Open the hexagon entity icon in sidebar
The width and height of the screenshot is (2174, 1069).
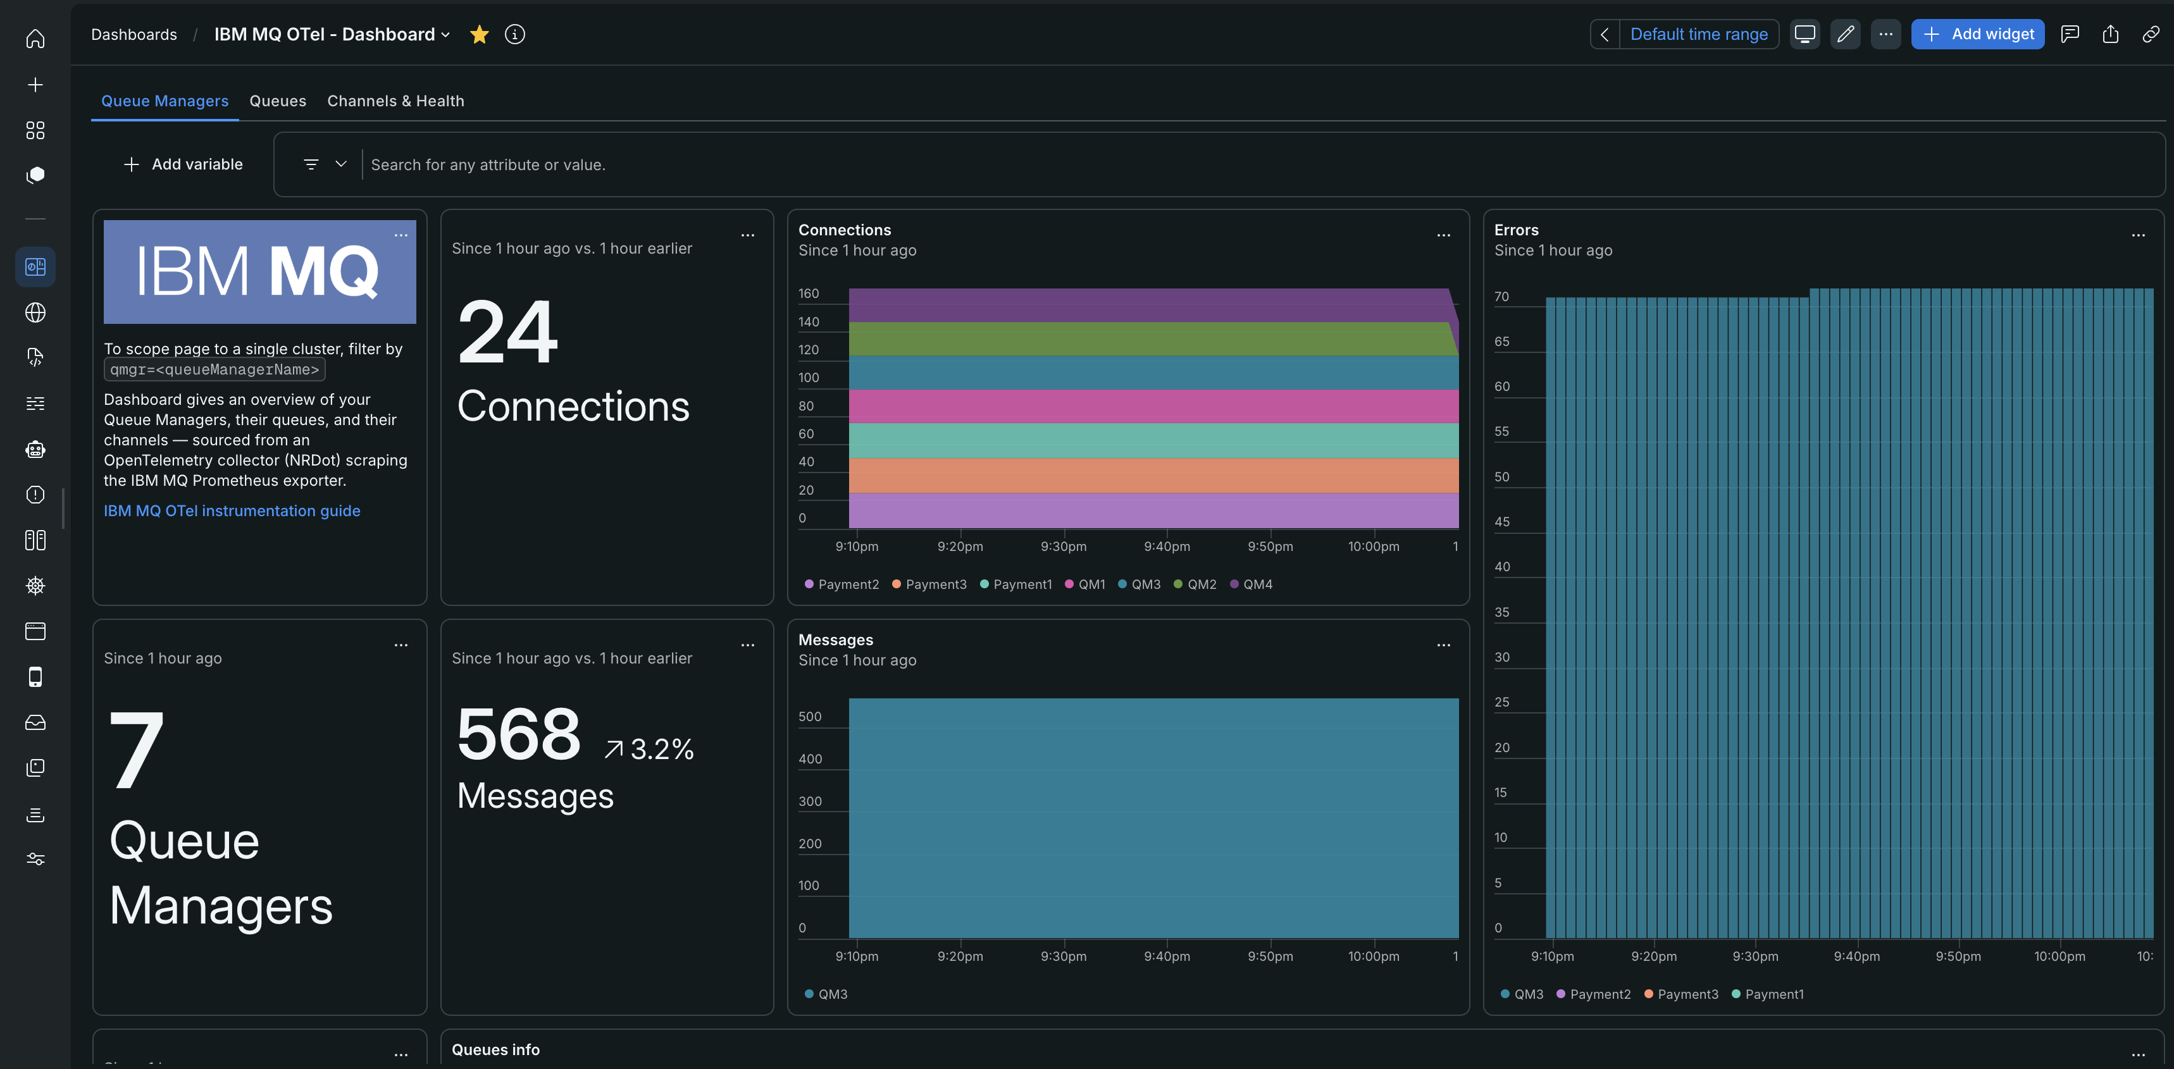35,175
